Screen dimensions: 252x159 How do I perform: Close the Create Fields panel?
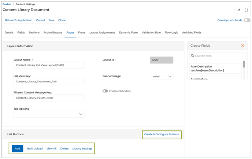(242, 46)
